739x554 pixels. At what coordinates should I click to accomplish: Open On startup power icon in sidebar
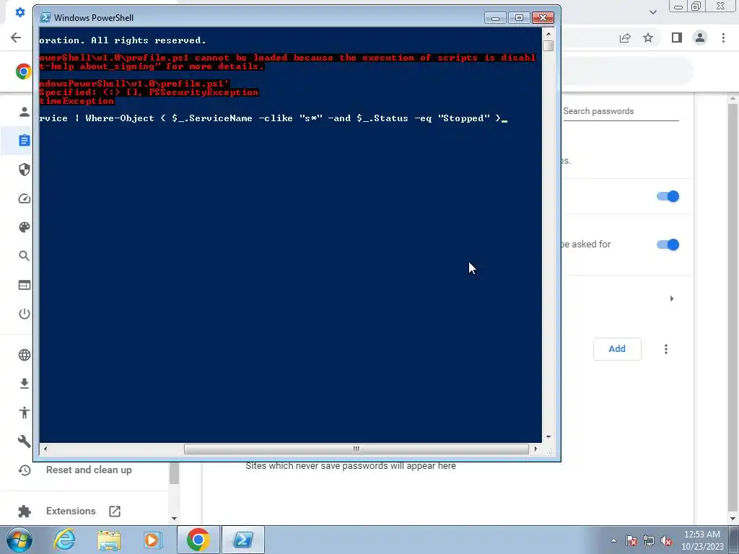click(x=25, y=314)
